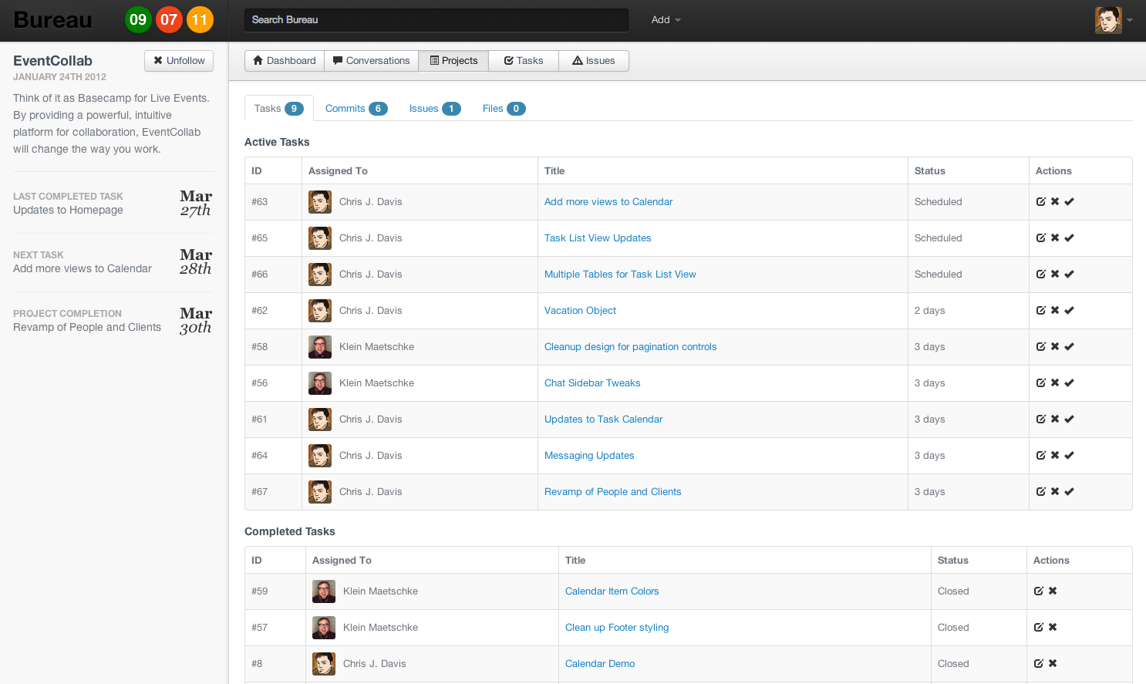Edit task #62 Vacation Object
This screenshot has width=1146, height=684.
pos(1041,311)
